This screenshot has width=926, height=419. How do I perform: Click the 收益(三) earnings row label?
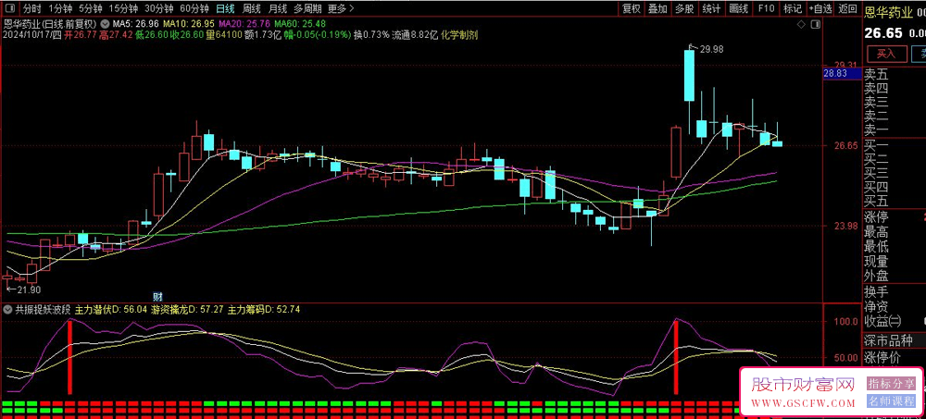[882, 321]
